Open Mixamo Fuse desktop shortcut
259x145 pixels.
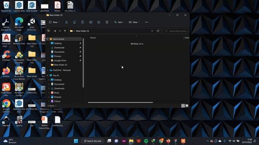pyautogui.click(x=19, y=39)
